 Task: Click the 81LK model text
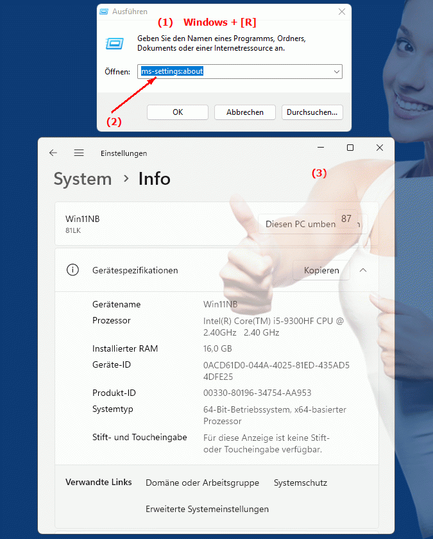[73, 230]
